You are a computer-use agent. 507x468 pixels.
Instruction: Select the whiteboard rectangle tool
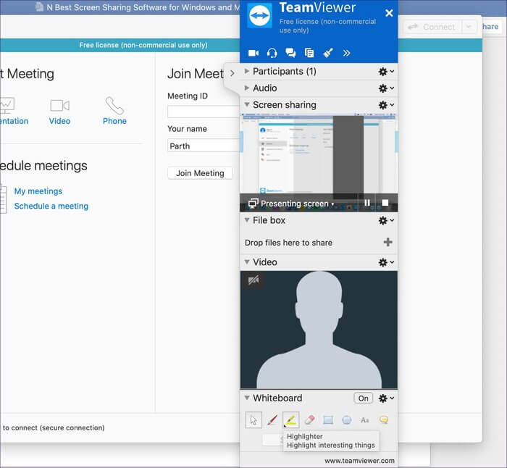328,420
